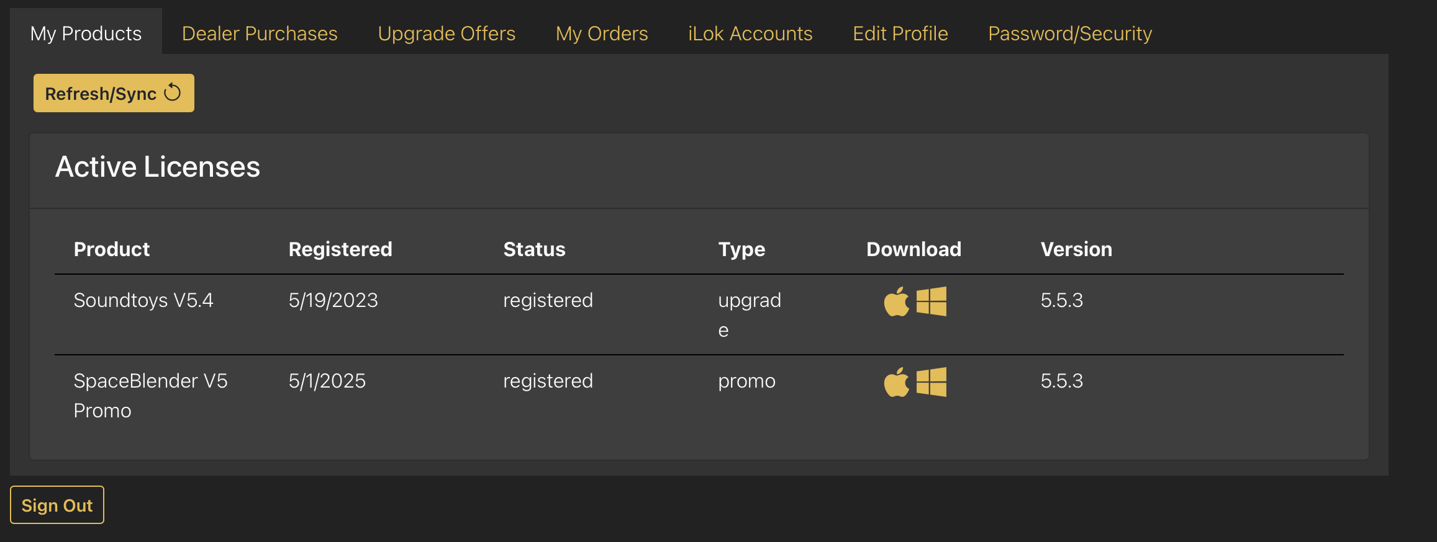The width and height of the screenshot is (1437, 542).
Task: Click the Type column header
Action: (x=741, y=249)
